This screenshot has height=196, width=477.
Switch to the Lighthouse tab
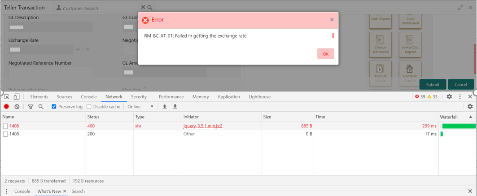click(x=260, y=96)
